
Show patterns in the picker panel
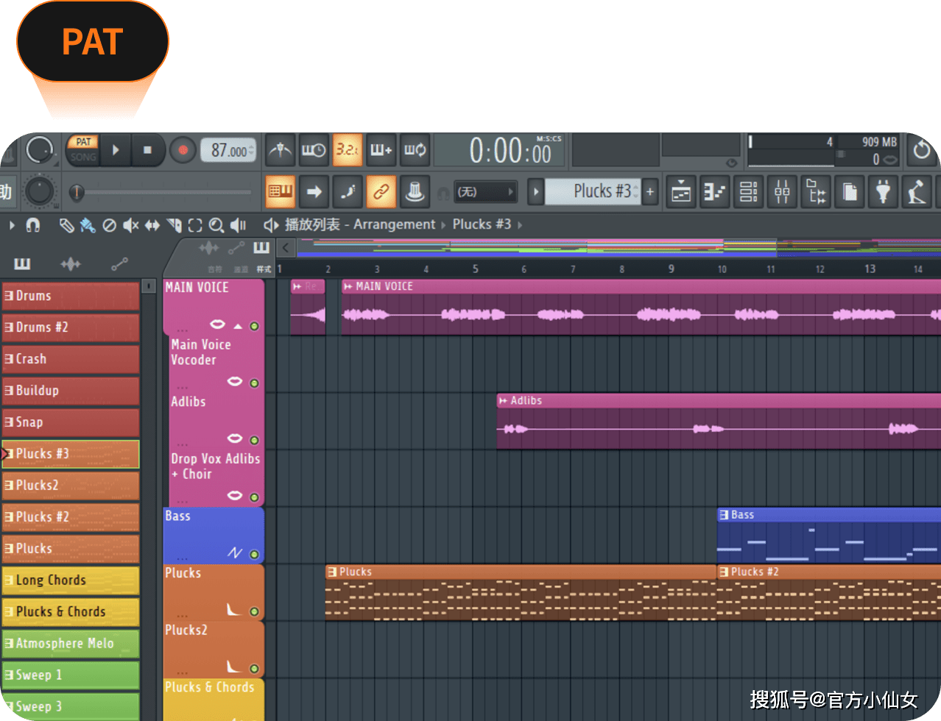tap(23, 263)
